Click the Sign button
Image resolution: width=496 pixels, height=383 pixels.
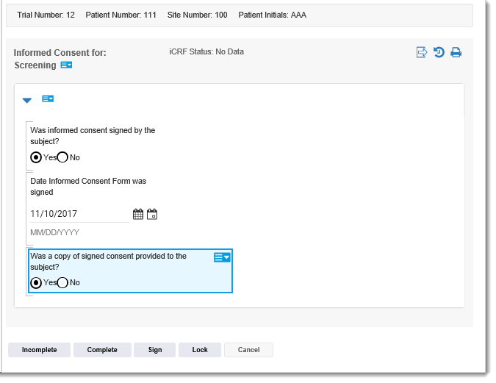click(155, 350)
